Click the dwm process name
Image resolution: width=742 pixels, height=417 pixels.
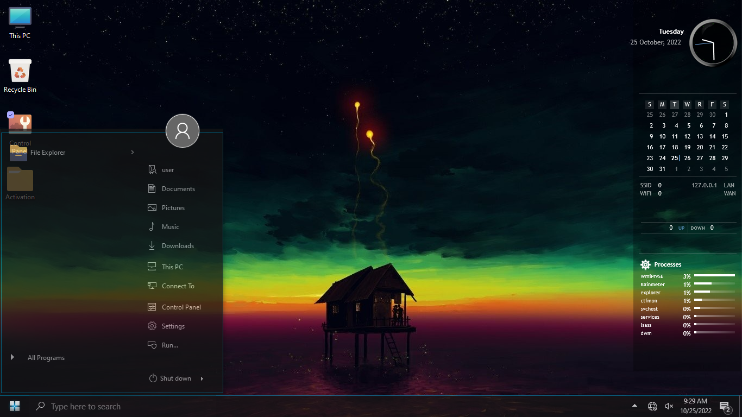646,333
